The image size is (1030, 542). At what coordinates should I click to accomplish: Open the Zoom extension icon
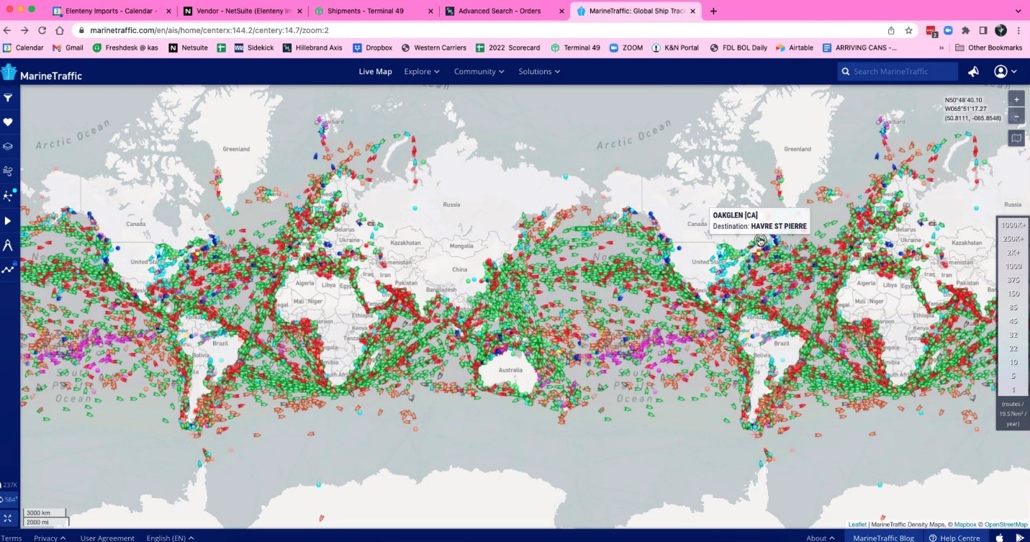point(948,30)
